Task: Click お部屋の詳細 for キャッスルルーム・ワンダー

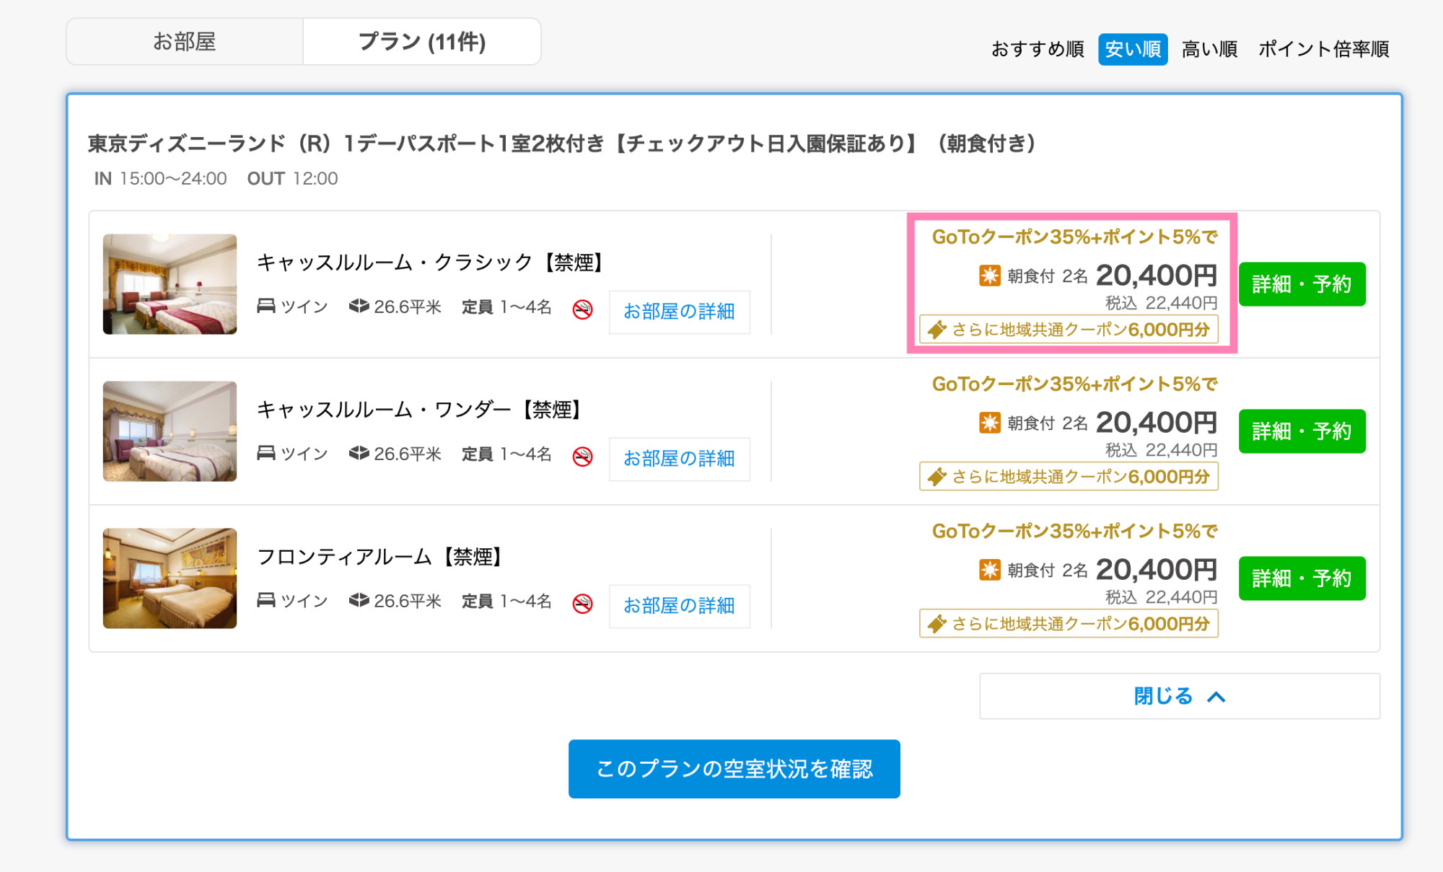Action: [679, 459]
